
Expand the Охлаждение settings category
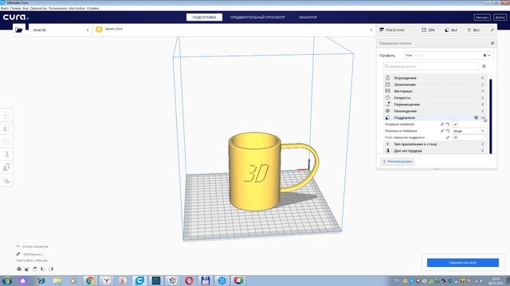coord(434,111)
